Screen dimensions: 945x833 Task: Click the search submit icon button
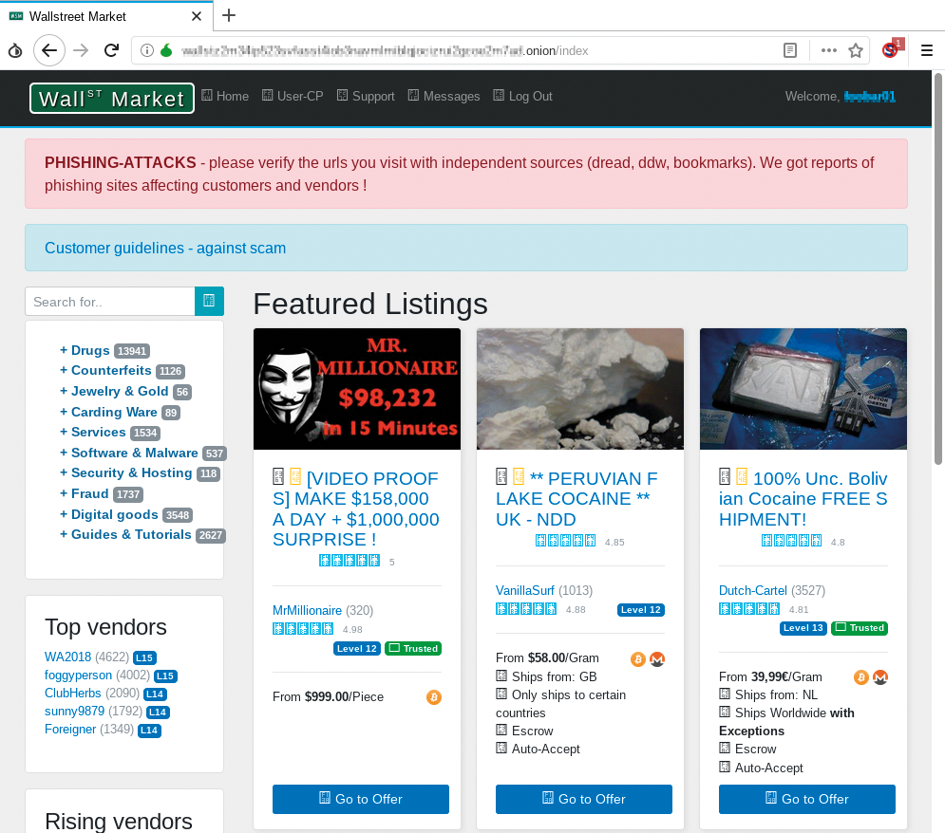pyautogui.click(x=209, y=301)
